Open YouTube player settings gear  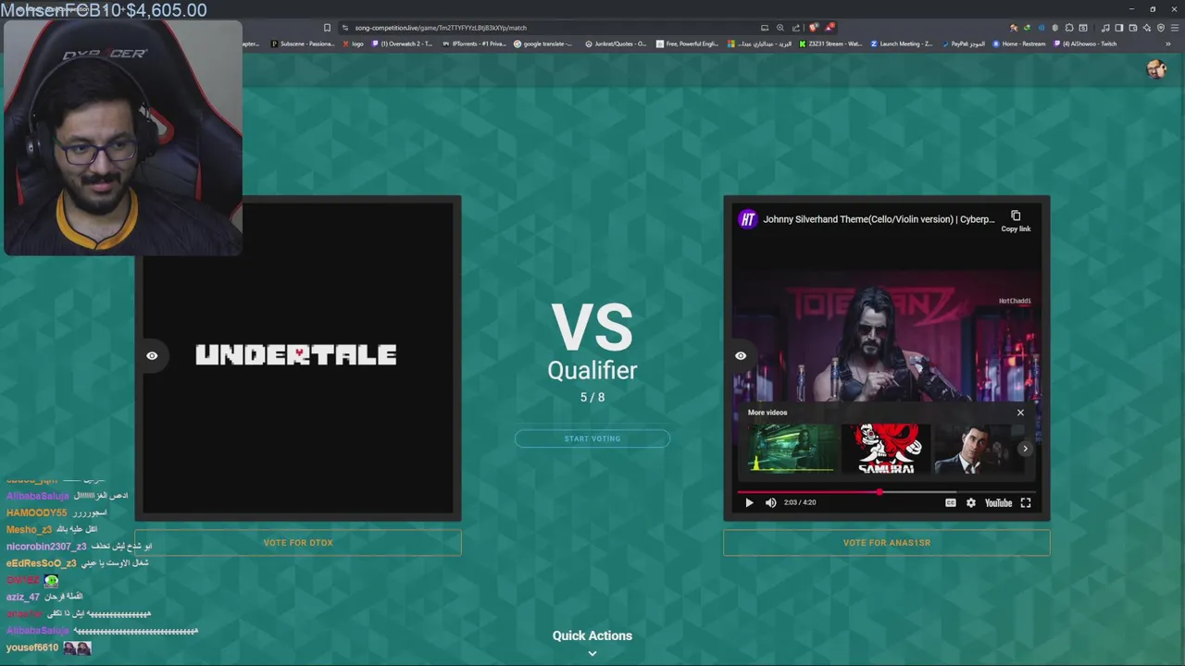pyautogui.click(x=970, y=502)
